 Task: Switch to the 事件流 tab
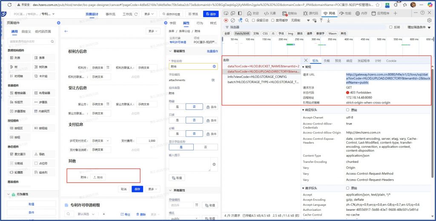111,14
